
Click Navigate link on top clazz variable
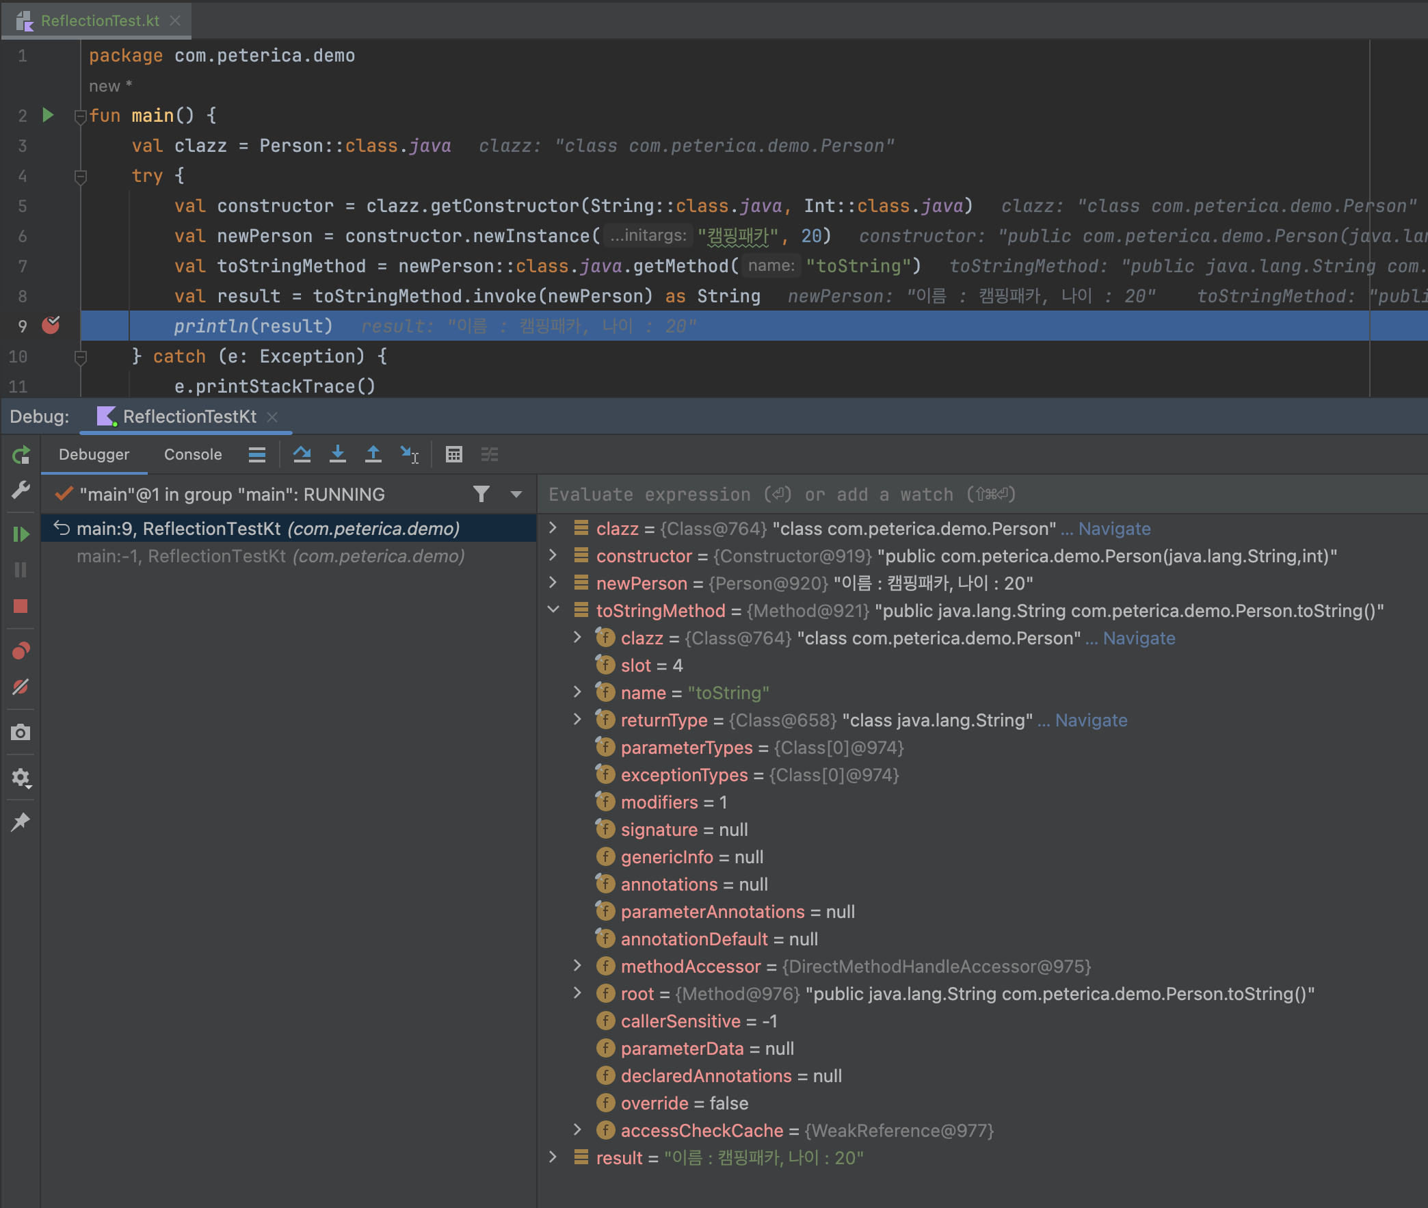[x=1114, y=529]
